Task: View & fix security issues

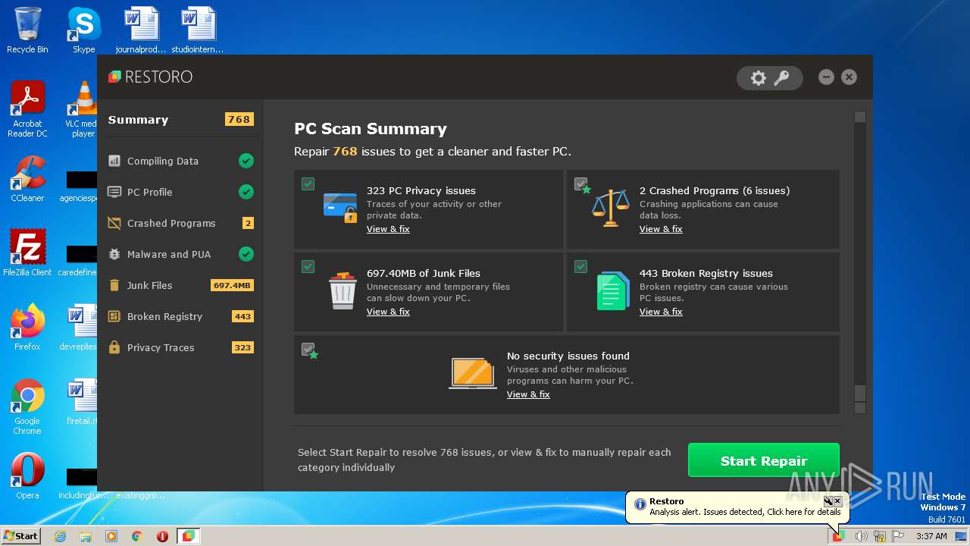Action: pos(528,394)
